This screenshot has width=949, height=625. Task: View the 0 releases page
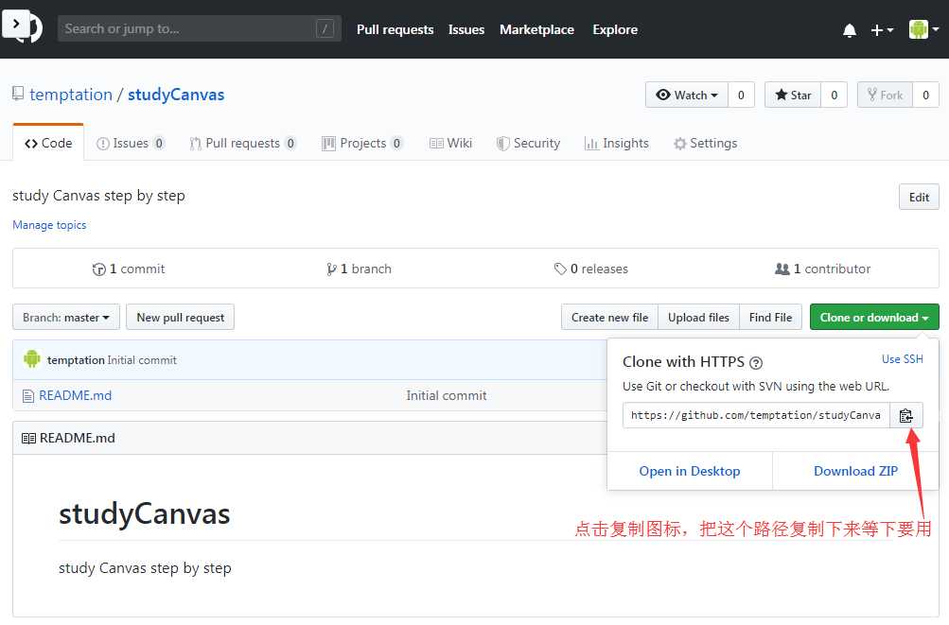[591, 269]
